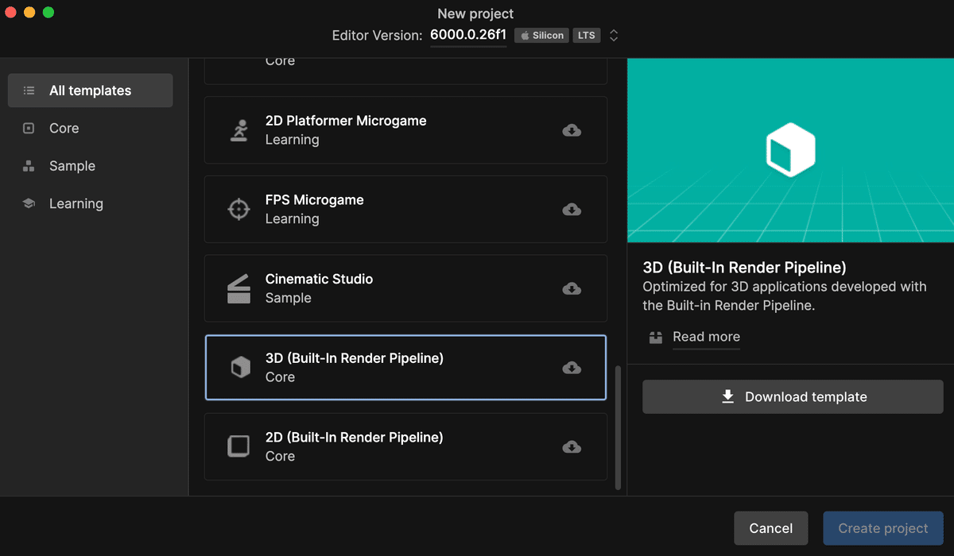
Task: Click the LTS badge
Action: 587,35
